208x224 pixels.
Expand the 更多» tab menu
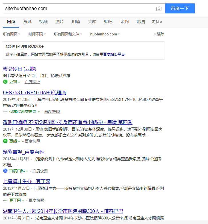[x=157, y=22]
